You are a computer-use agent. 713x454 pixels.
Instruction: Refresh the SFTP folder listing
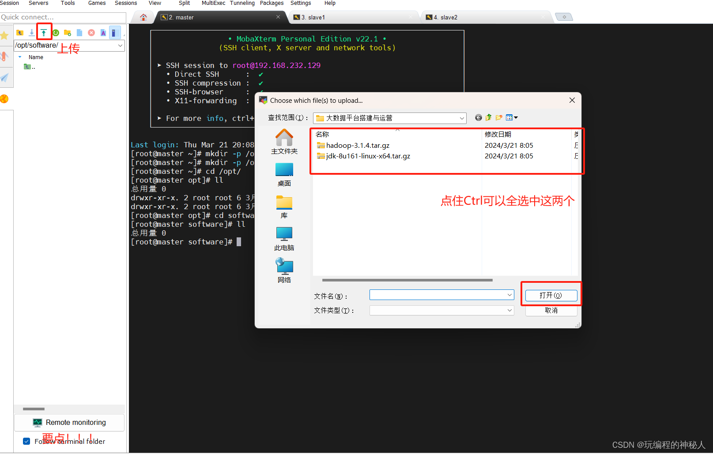[x=56, y=33]
